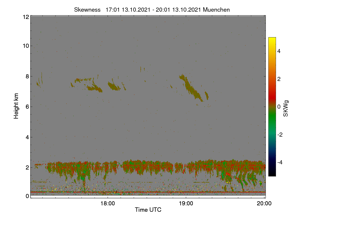Click the plot title "Skewness ... Muenchen"
Viewport: 349px width, 233px height.
(x=152, y=10)
